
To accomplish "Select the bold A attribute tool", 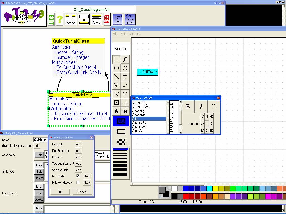I will (116, 111).
